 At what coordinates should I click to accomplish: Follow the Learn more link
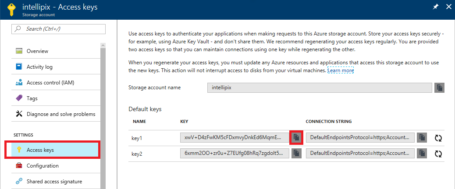point(341,70)
